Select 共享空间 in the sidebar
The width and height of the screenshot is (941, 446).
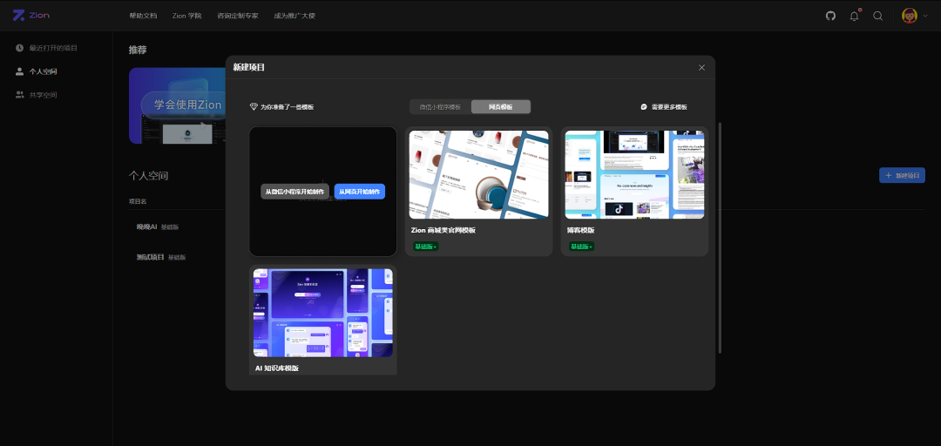coord(43,95)
